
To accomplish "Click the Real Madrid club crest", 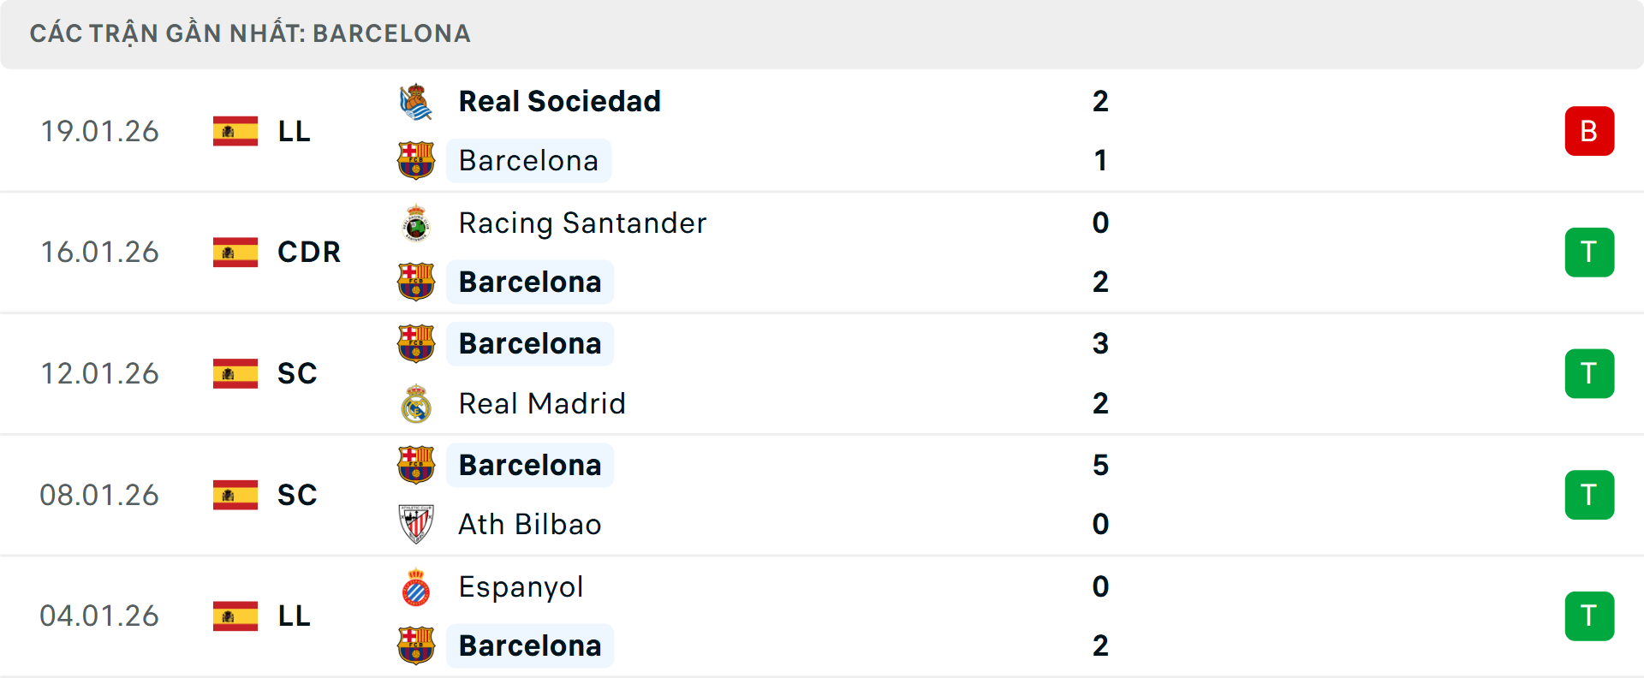I will 417,403.
